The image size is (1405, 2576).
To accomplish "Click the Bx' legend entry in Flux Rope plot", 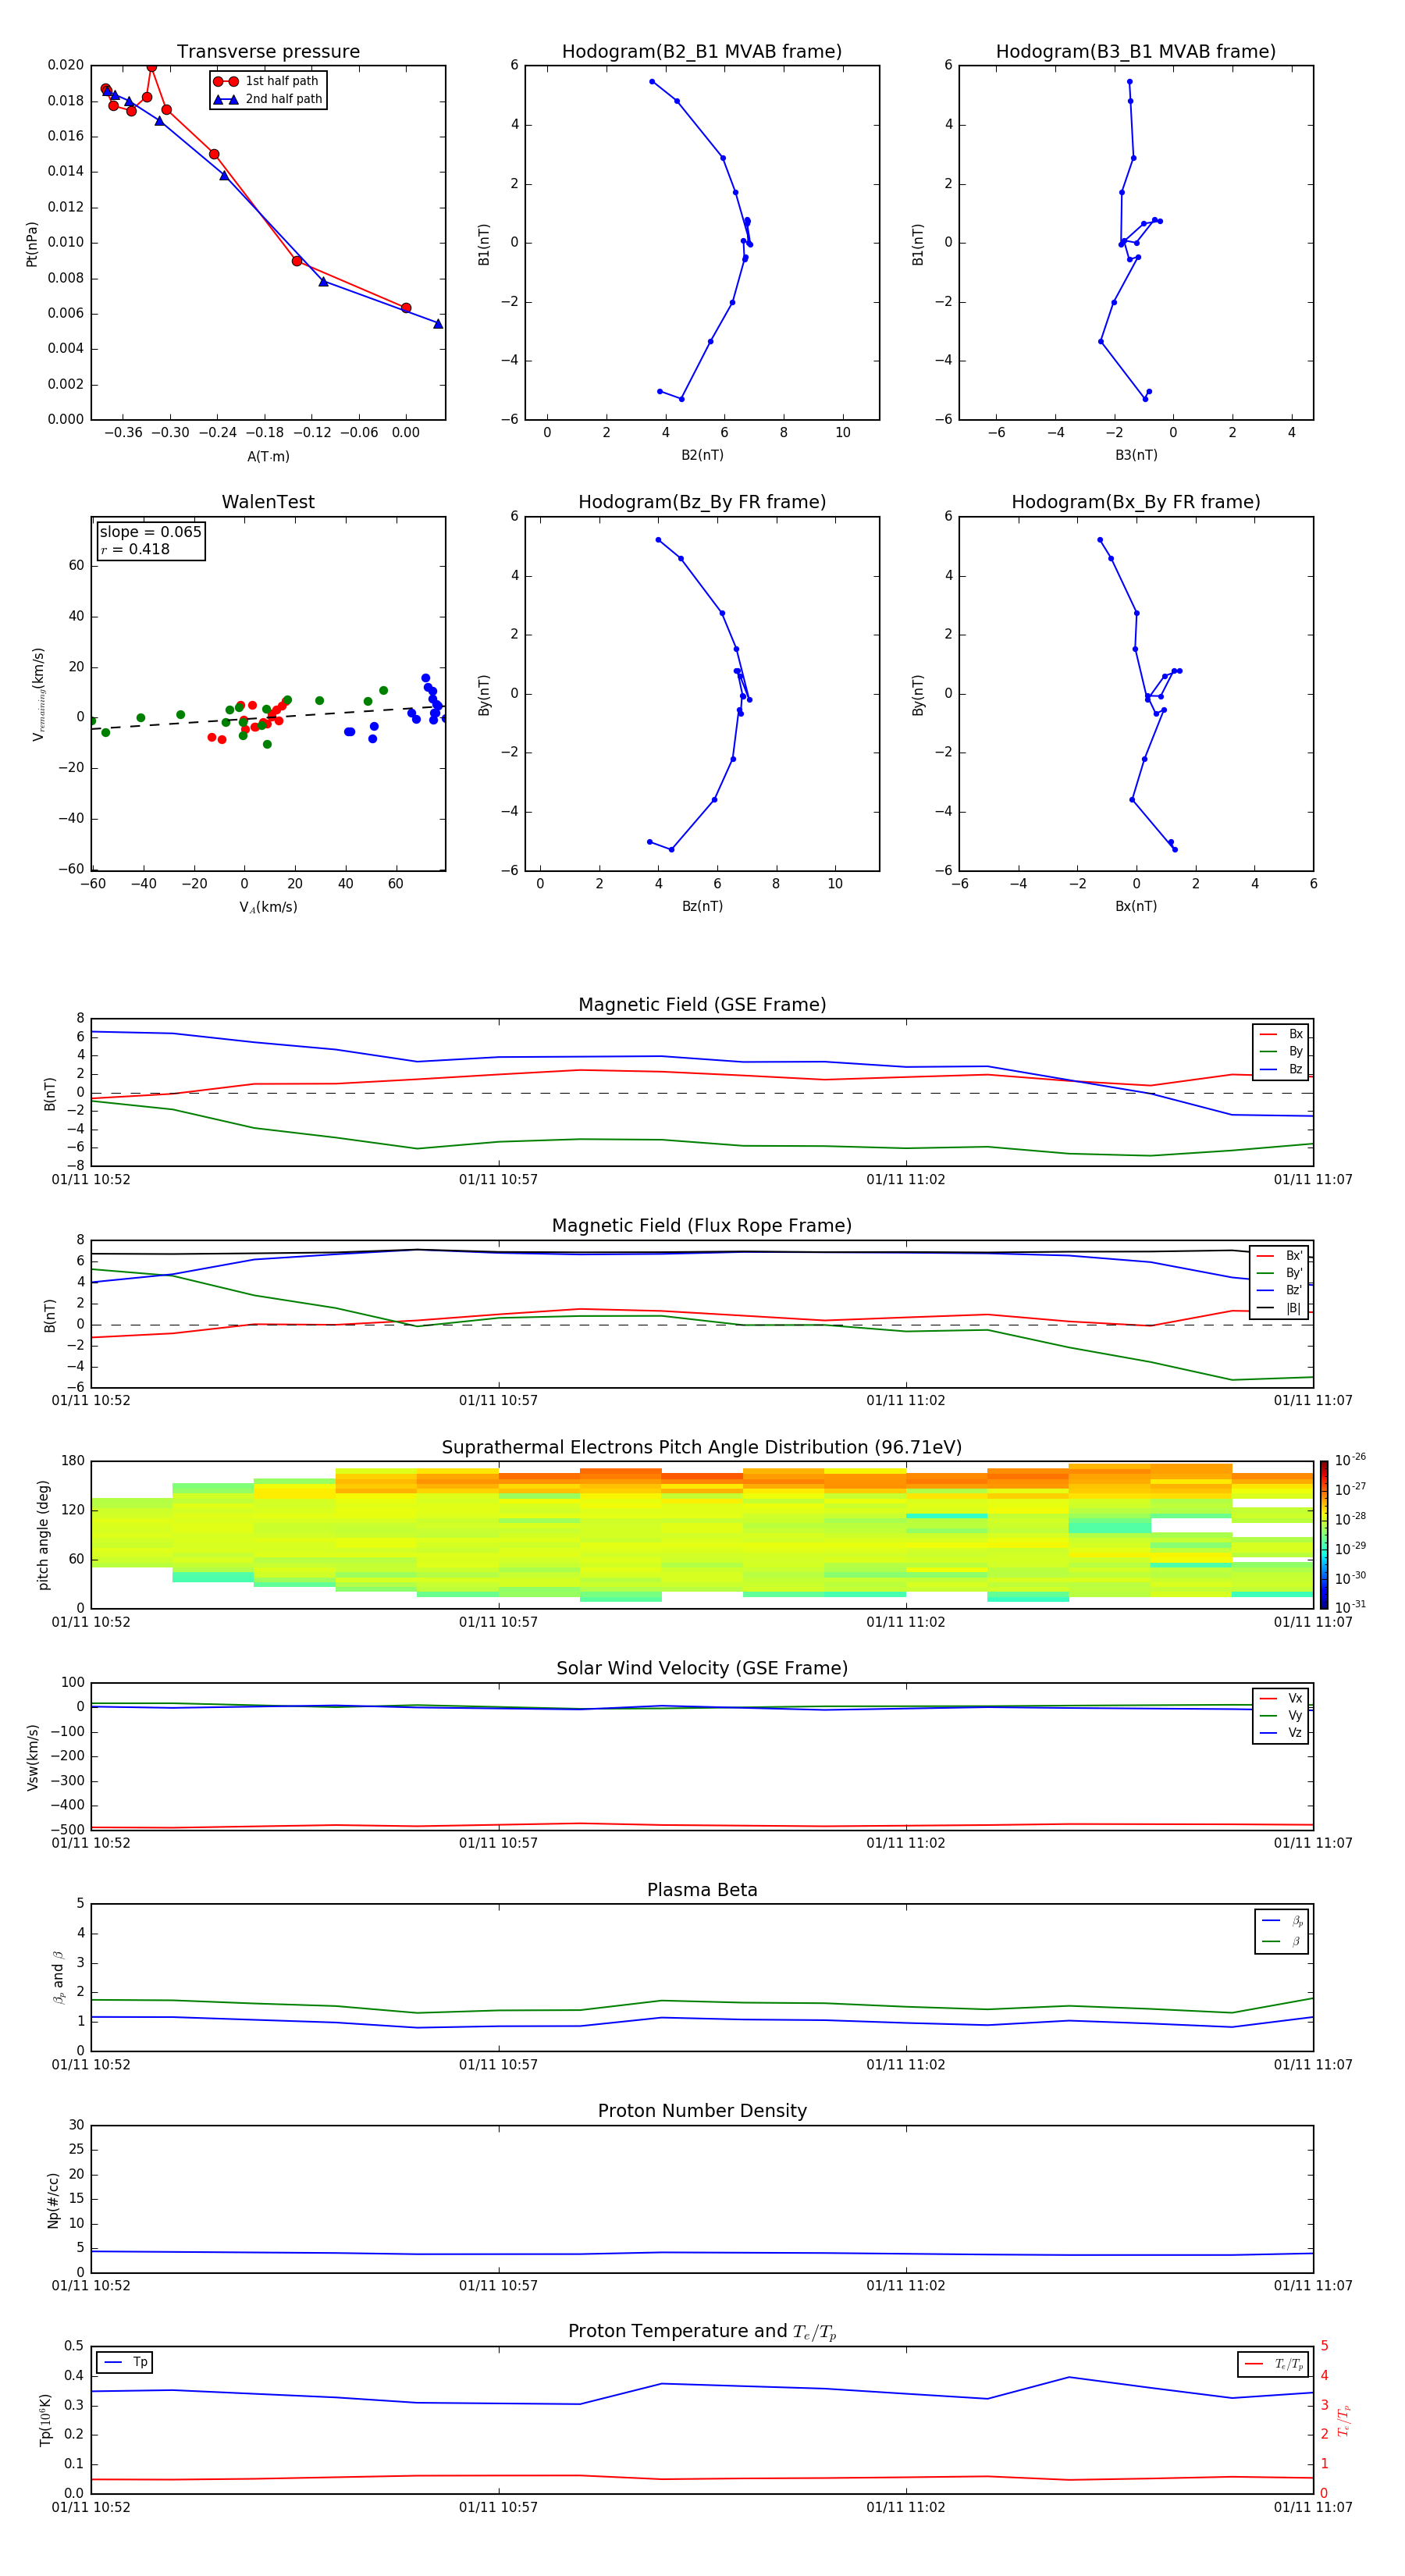I will 1279,1256.
